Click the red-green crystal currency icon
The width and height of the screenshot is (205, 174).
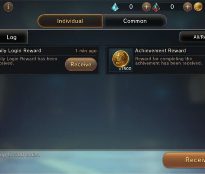156,7
